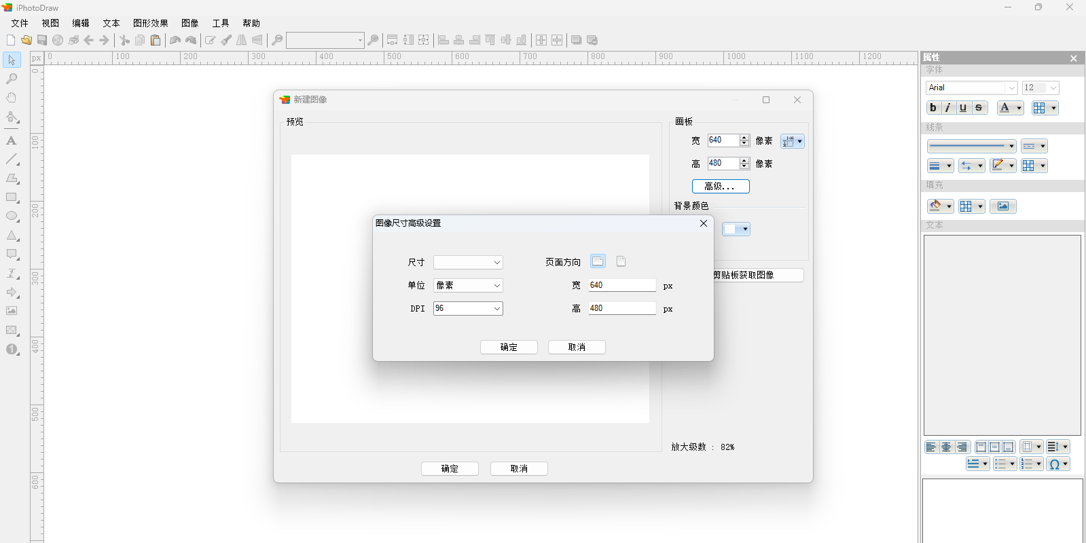1086x543 pixels.
Task: Open the 尺寸 size dropdown
Action: [x=468, y=263]
